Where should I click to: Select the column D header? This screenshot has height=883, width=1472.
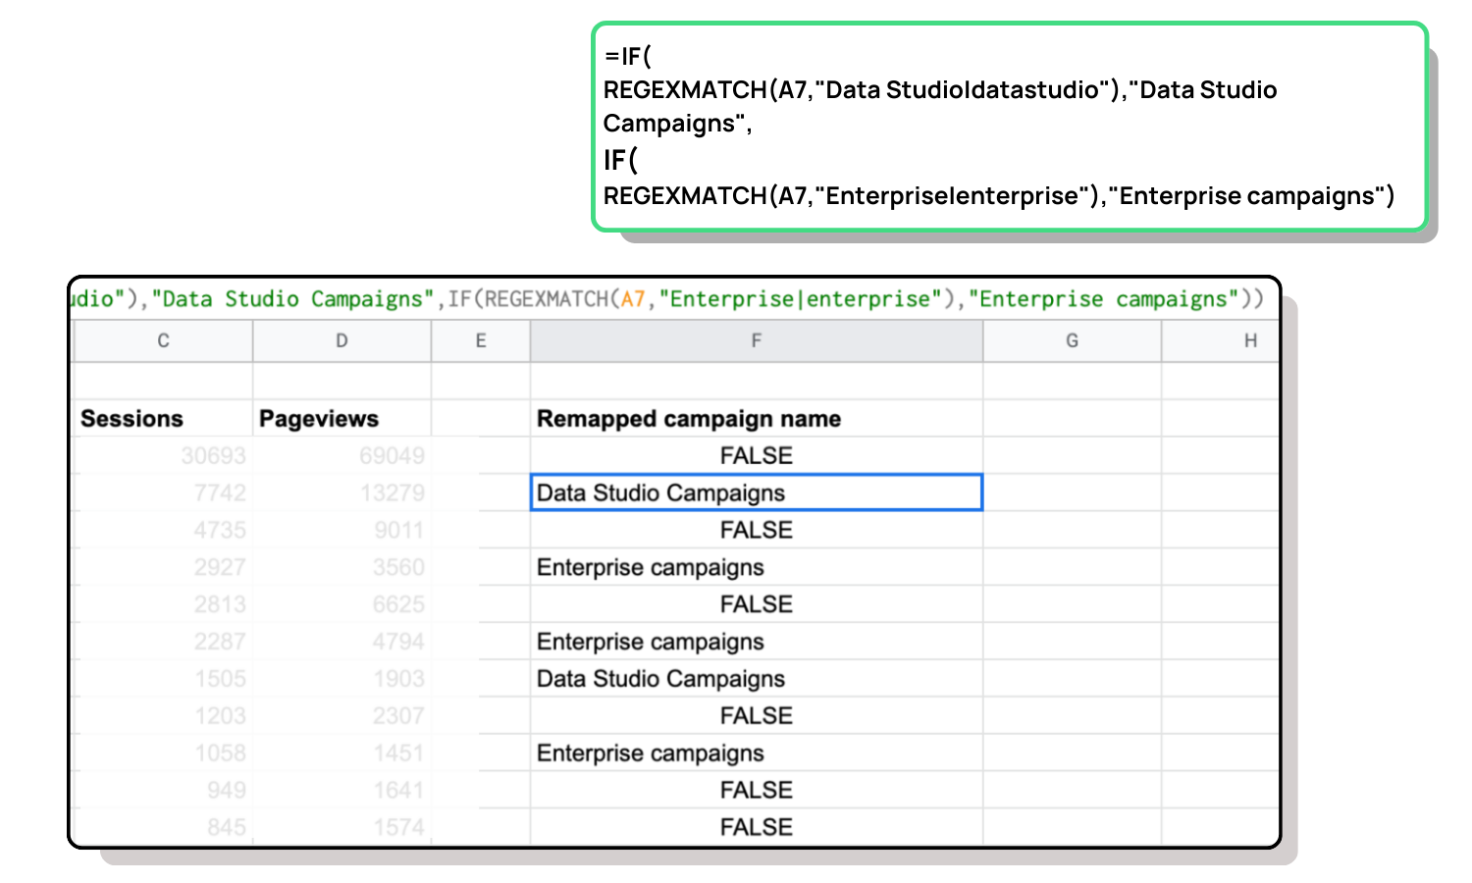pos(342,340)
